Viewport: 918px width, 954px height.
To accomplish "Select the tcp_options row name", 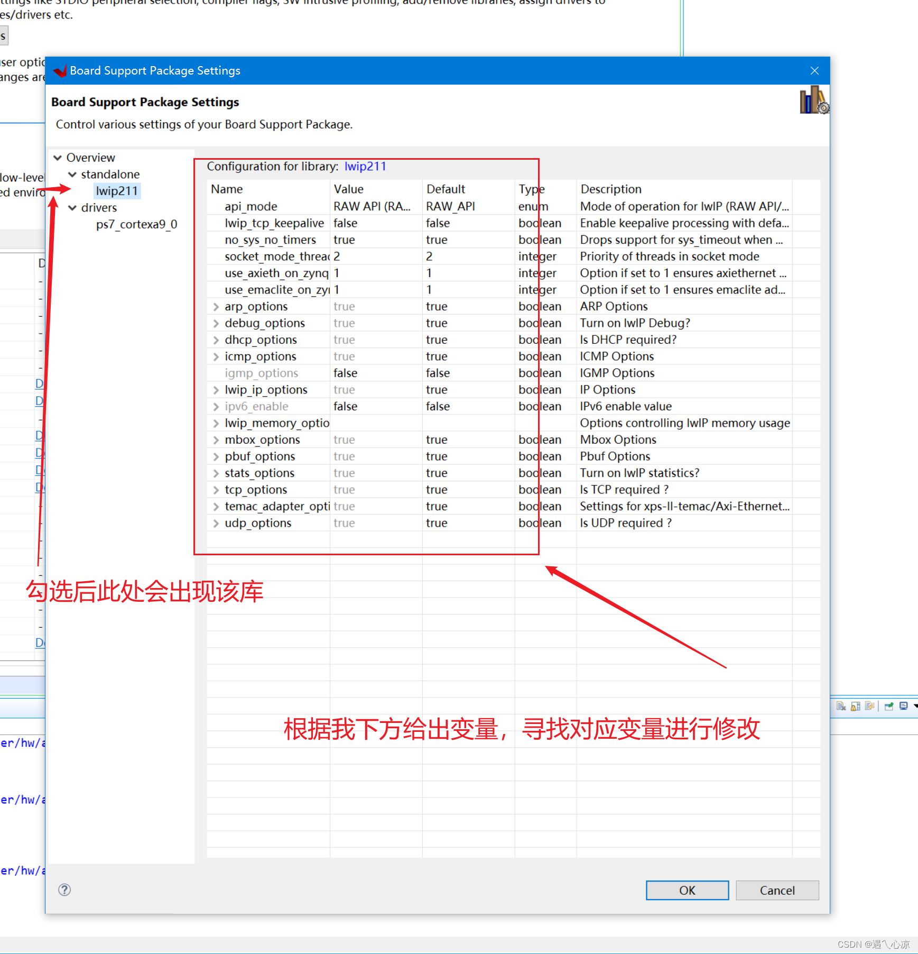I will pyautogui.click(x=256, y=490).
